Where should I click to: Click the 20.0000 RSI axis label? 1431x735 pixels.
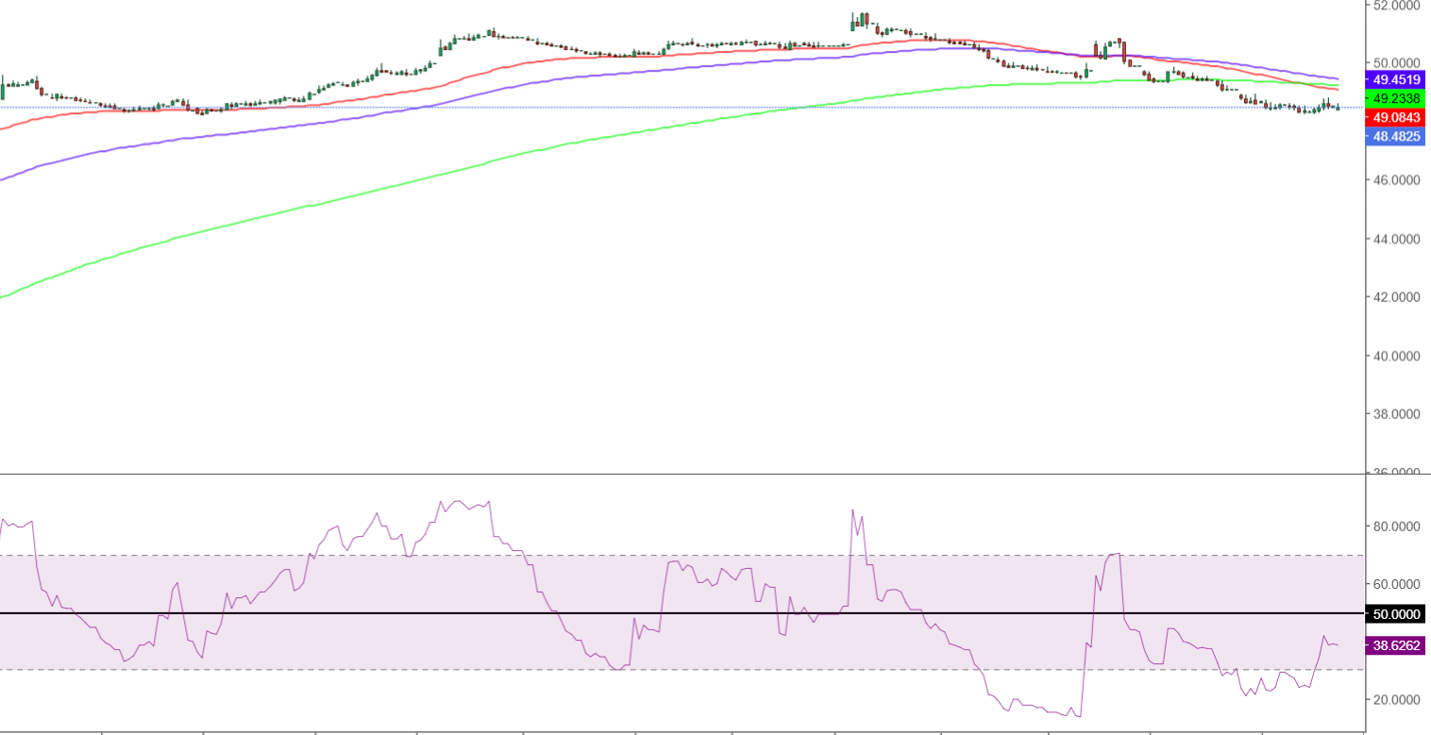point(1398,700)
